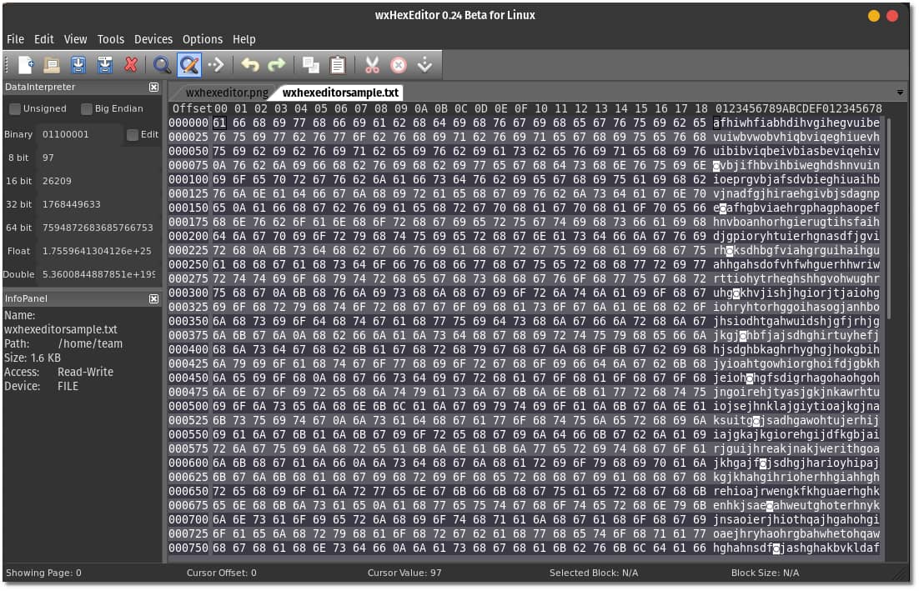Screen dimensions: 919x591
Task: Open the tab list dropdown arrow
Action: click(900, 93)
